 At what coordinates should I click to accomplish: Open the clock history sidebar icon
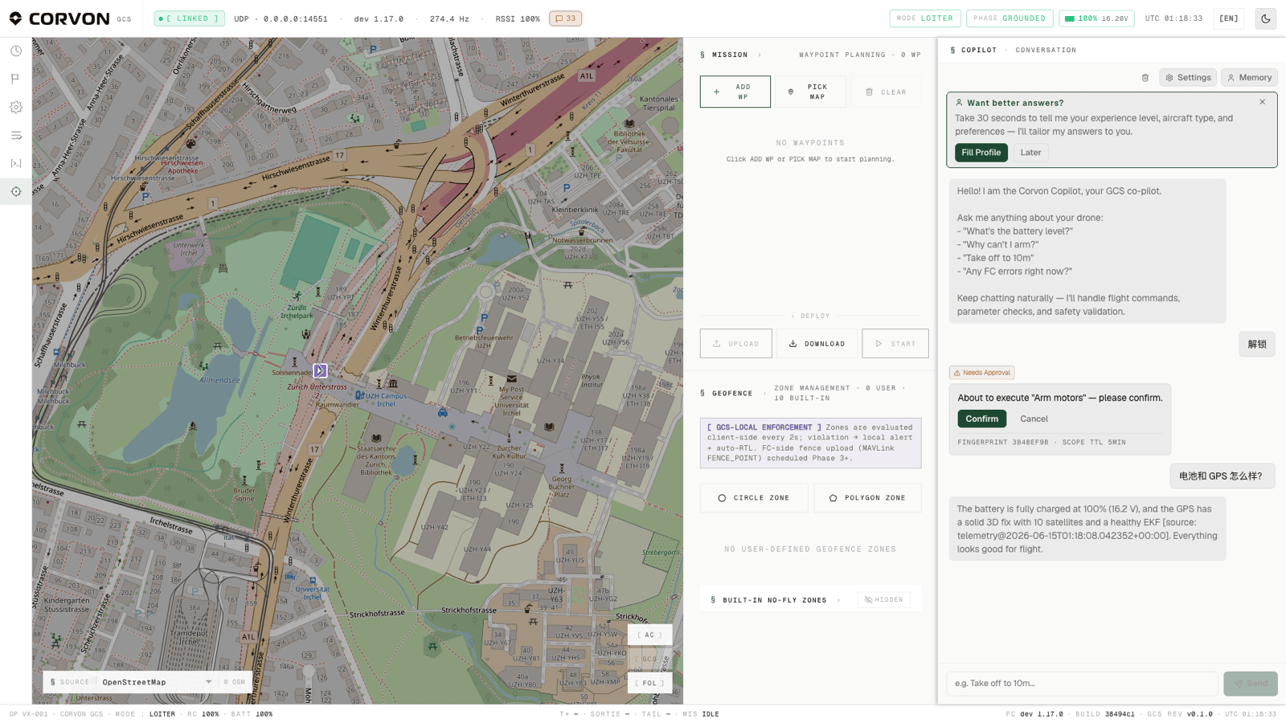coord(16,51)
